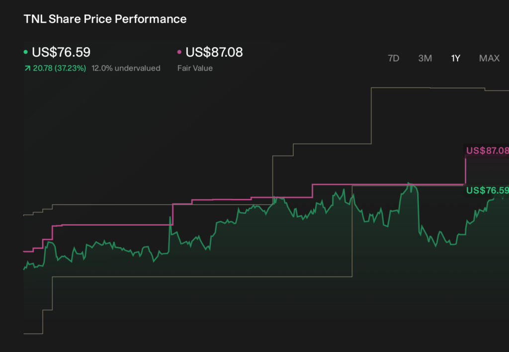Click the 12.0% undervalued text
The width and height of the screenshot is (509, 352).
[126, 68]
